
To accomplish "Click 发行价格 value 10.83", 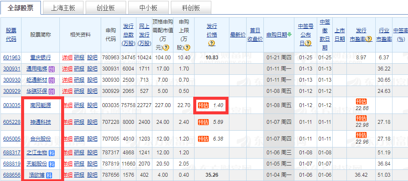I will tap(212, 58).
